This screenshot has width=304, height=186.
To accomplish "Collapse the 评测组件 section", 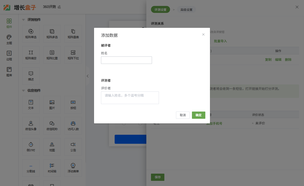I will pyautogui.click(x=23, y=20).
